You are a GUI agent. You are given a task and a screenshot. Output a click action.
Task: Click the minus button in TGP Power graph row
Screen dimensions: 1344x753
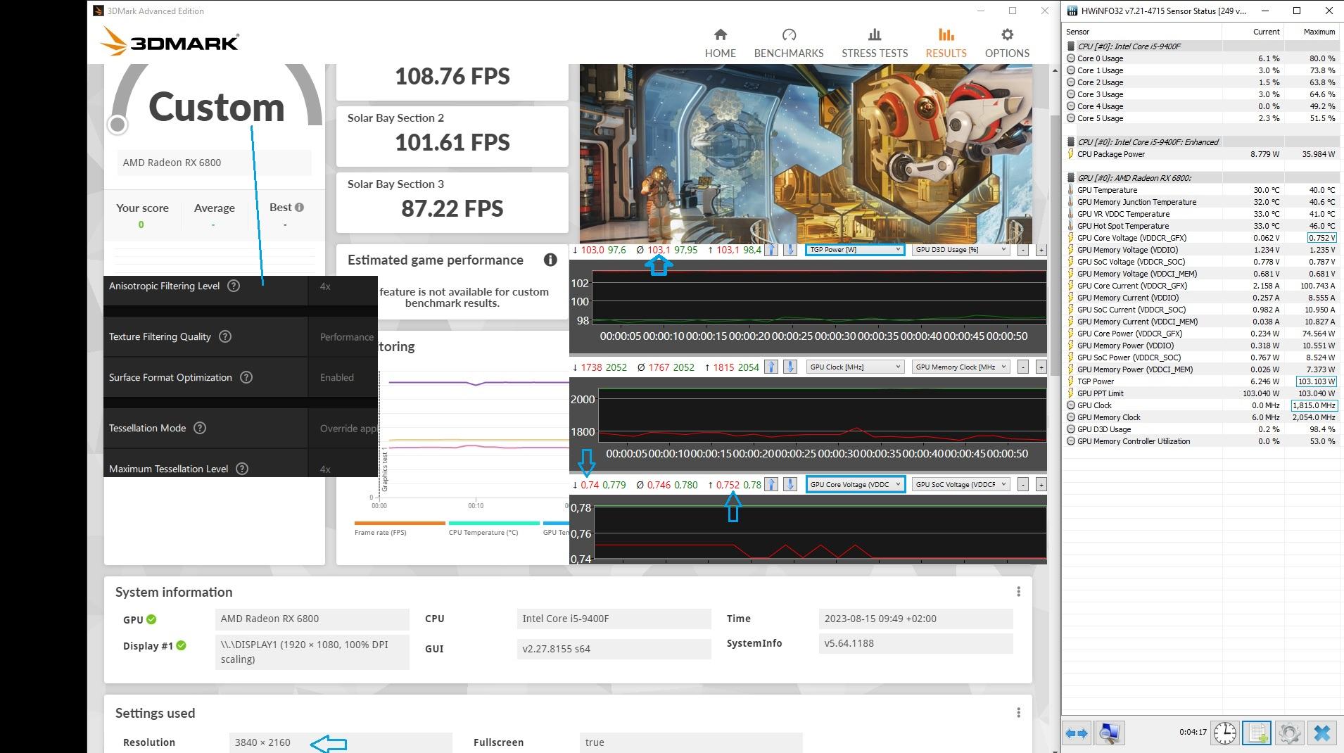pos(1022,250)
